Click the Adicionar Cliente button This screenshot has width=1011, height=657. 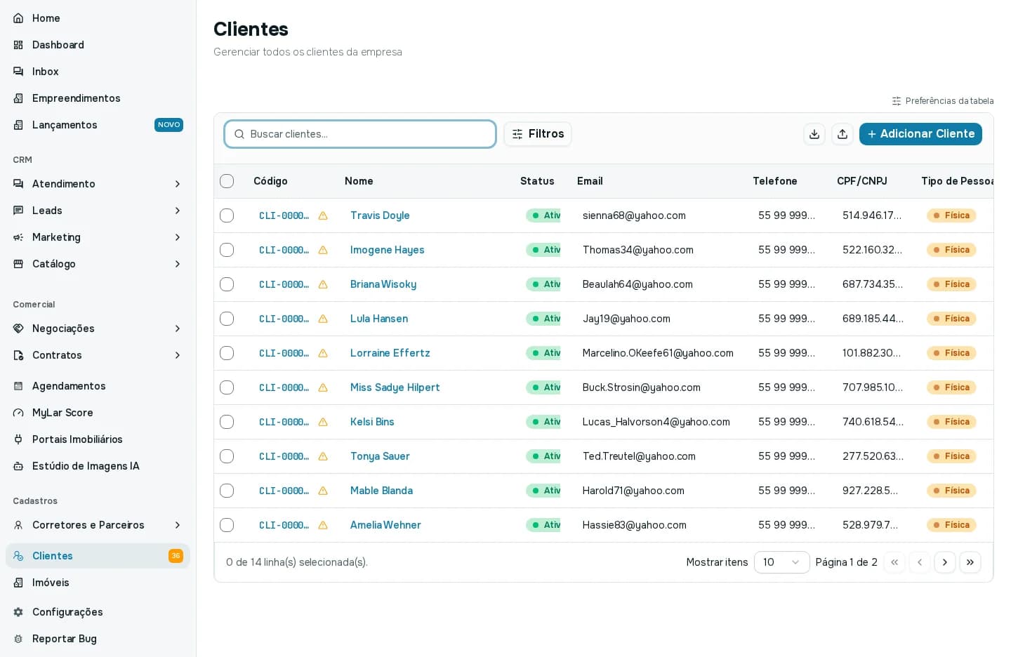(920, 134)
